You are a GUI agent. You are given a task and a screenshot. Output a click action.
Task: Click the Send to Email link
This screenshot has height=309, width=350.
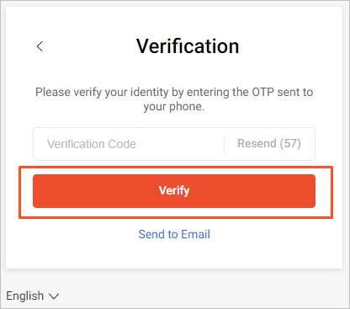(174, 234)
